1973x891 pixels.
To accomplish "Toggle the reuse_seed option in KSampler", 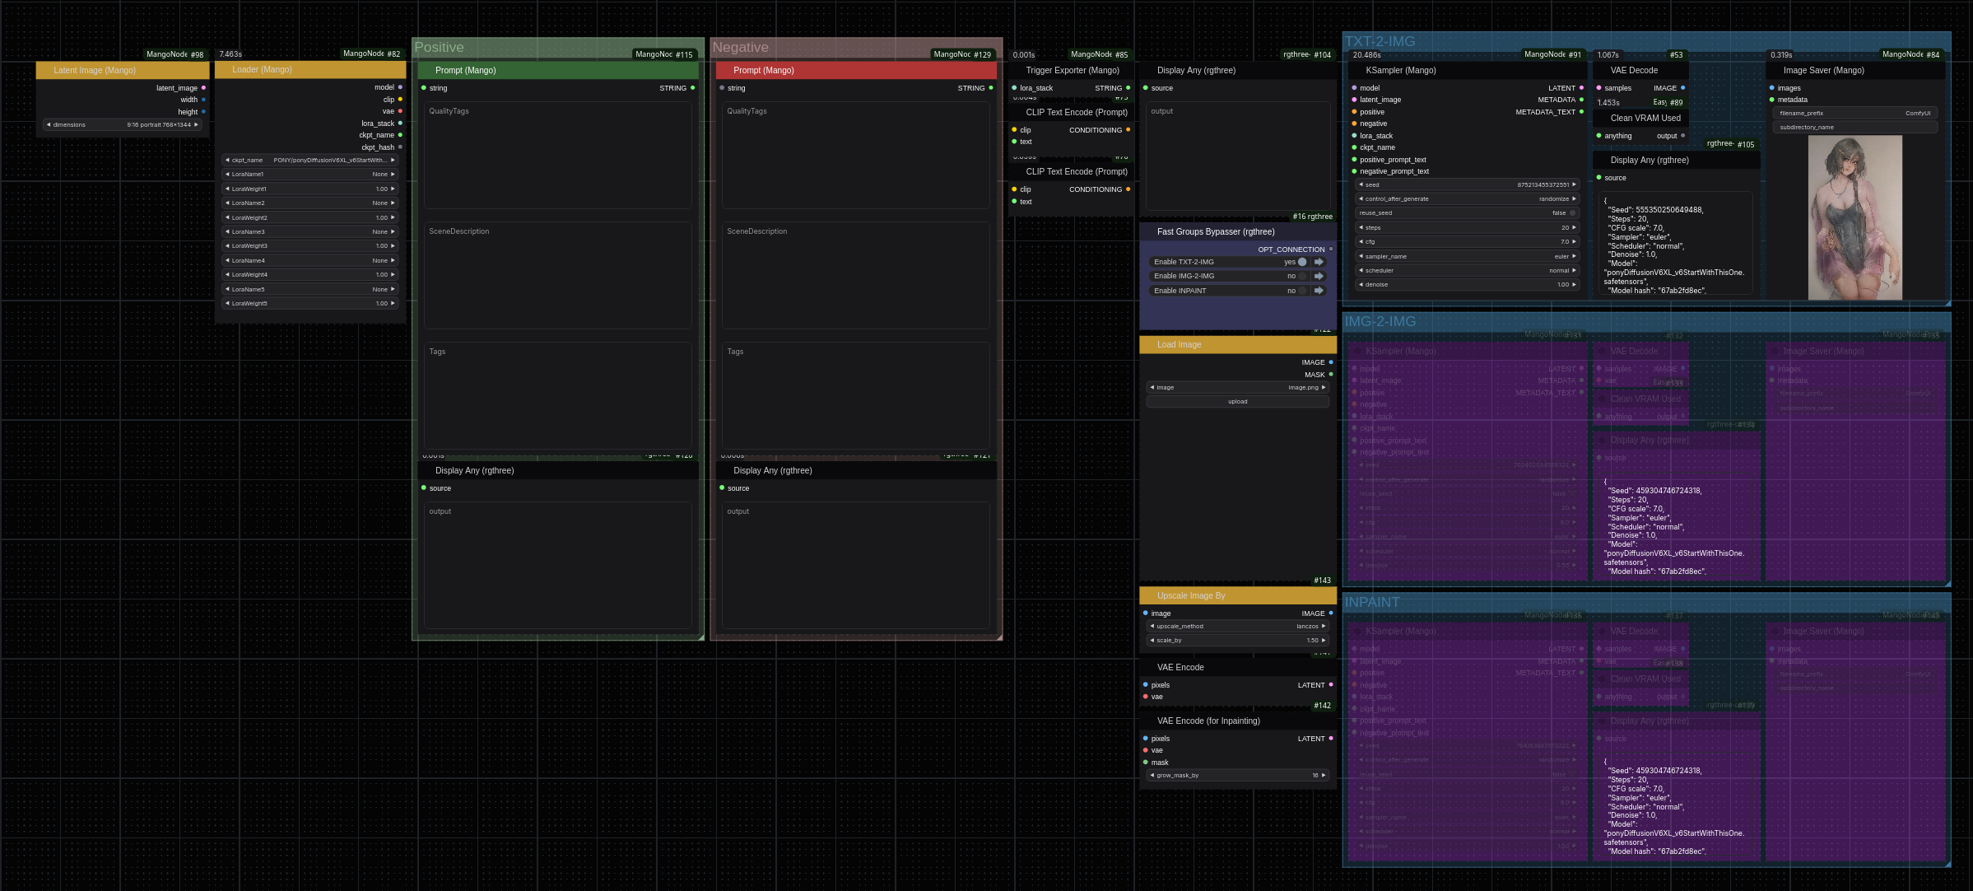I will pyautogui.click(x=1466, y=212).
